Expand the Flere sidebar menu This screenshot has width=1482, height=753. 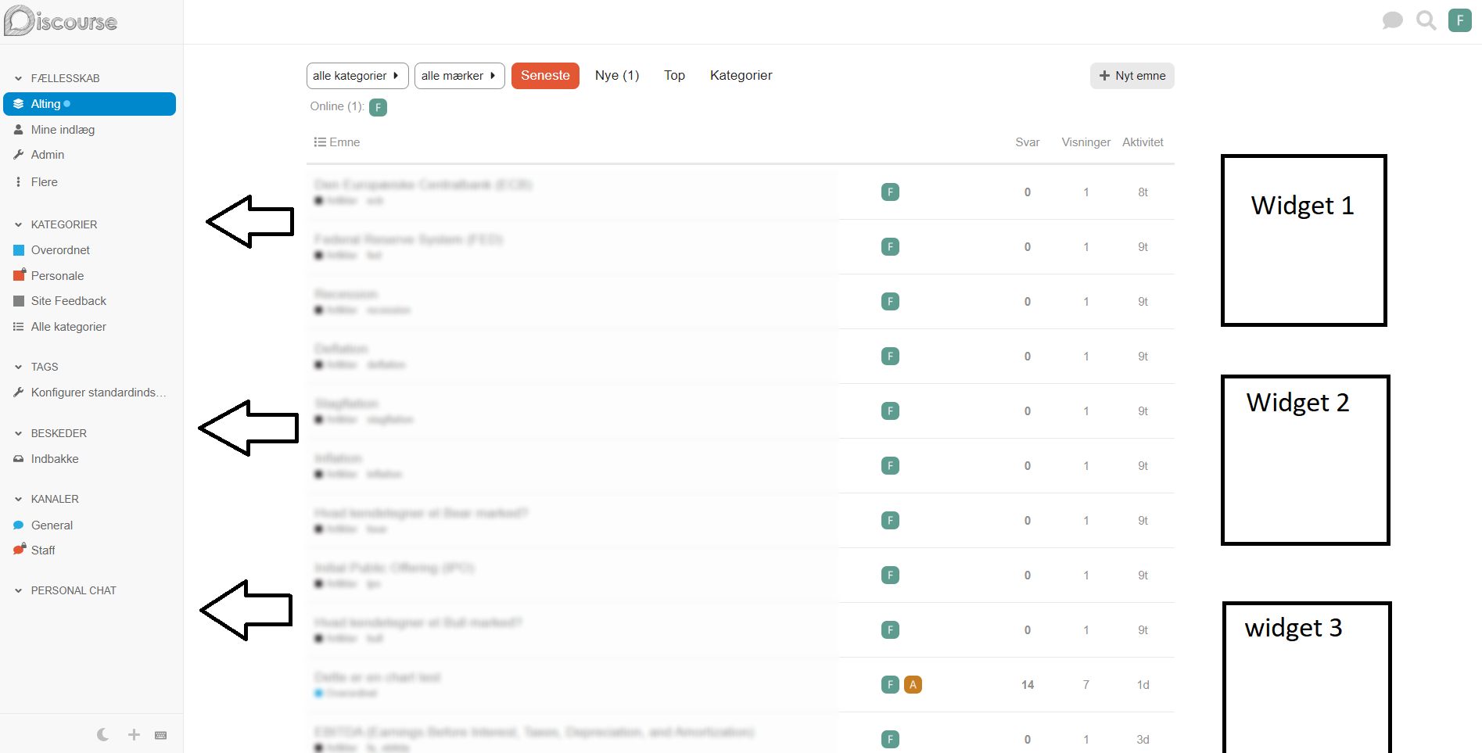pyautogui.click(x=44, y=182)
